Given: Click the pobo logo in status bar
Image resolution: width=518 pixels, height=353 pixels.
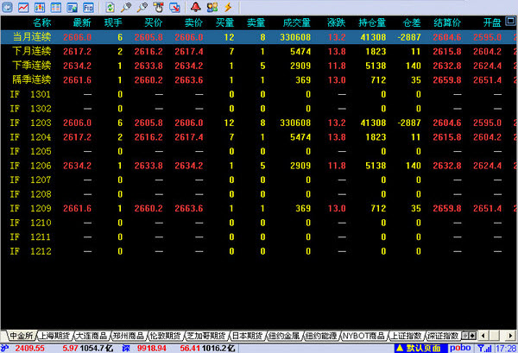Looking at the screenshot, I should (x=460, y=348).
